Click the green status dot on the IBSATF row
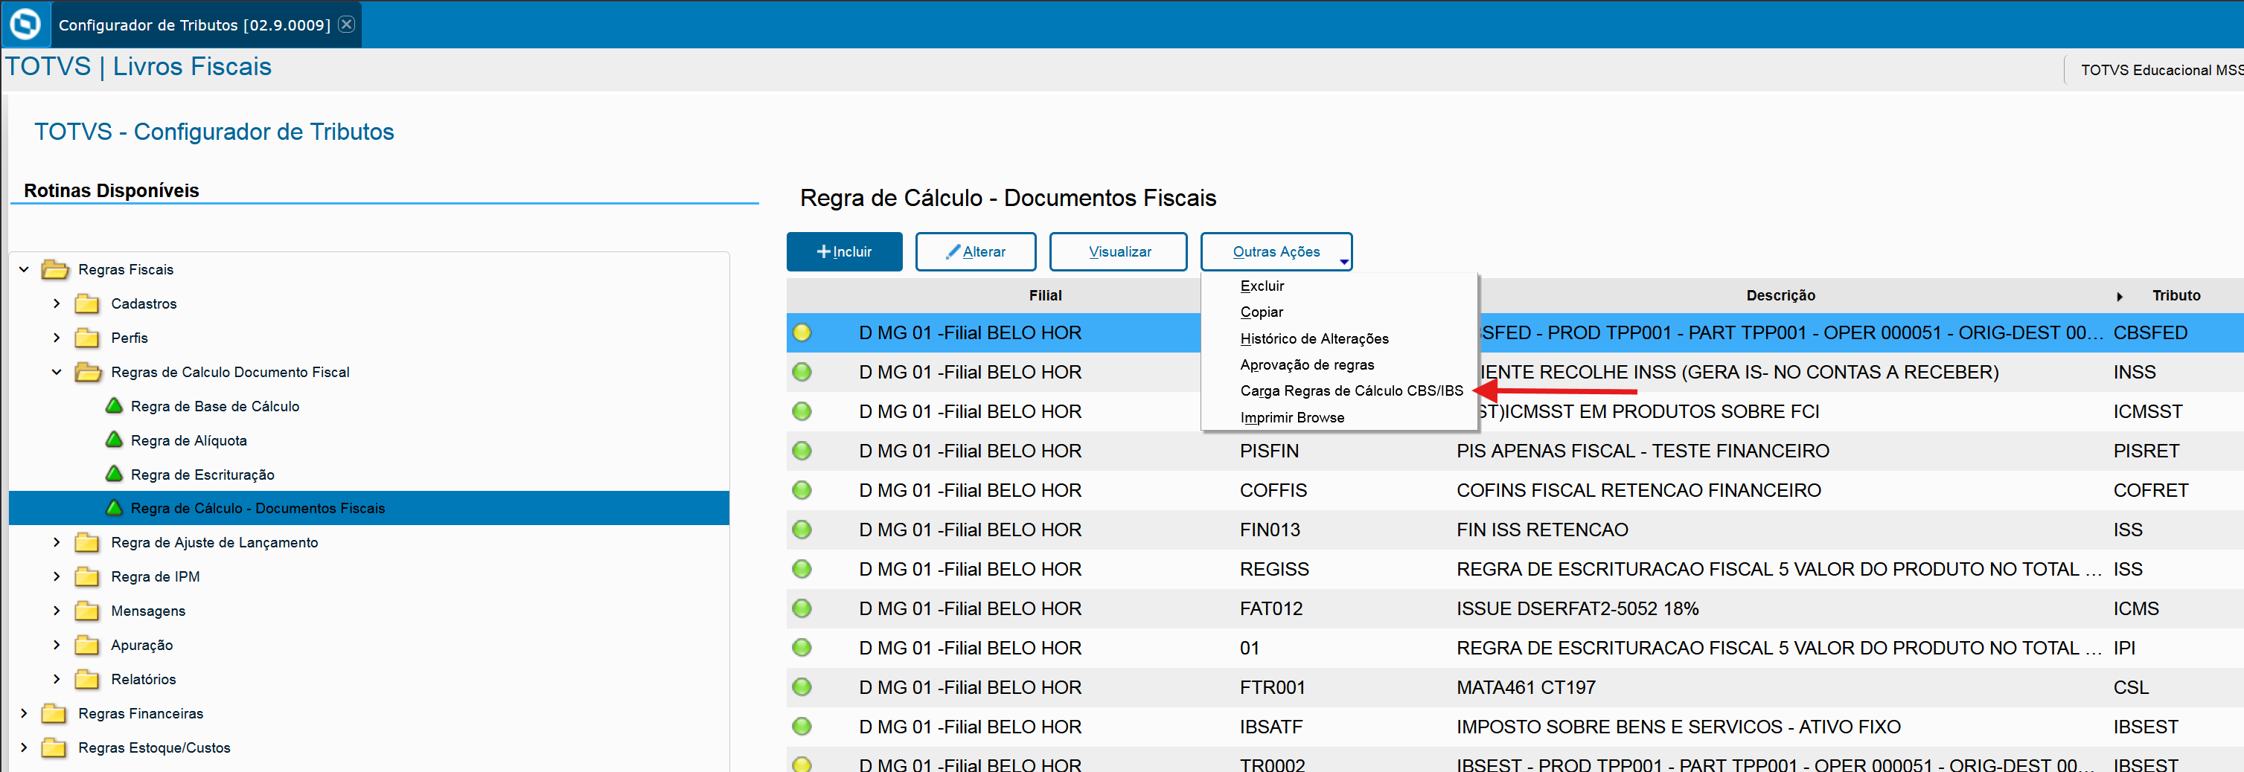2244x772 pixels. click(802, 727)
